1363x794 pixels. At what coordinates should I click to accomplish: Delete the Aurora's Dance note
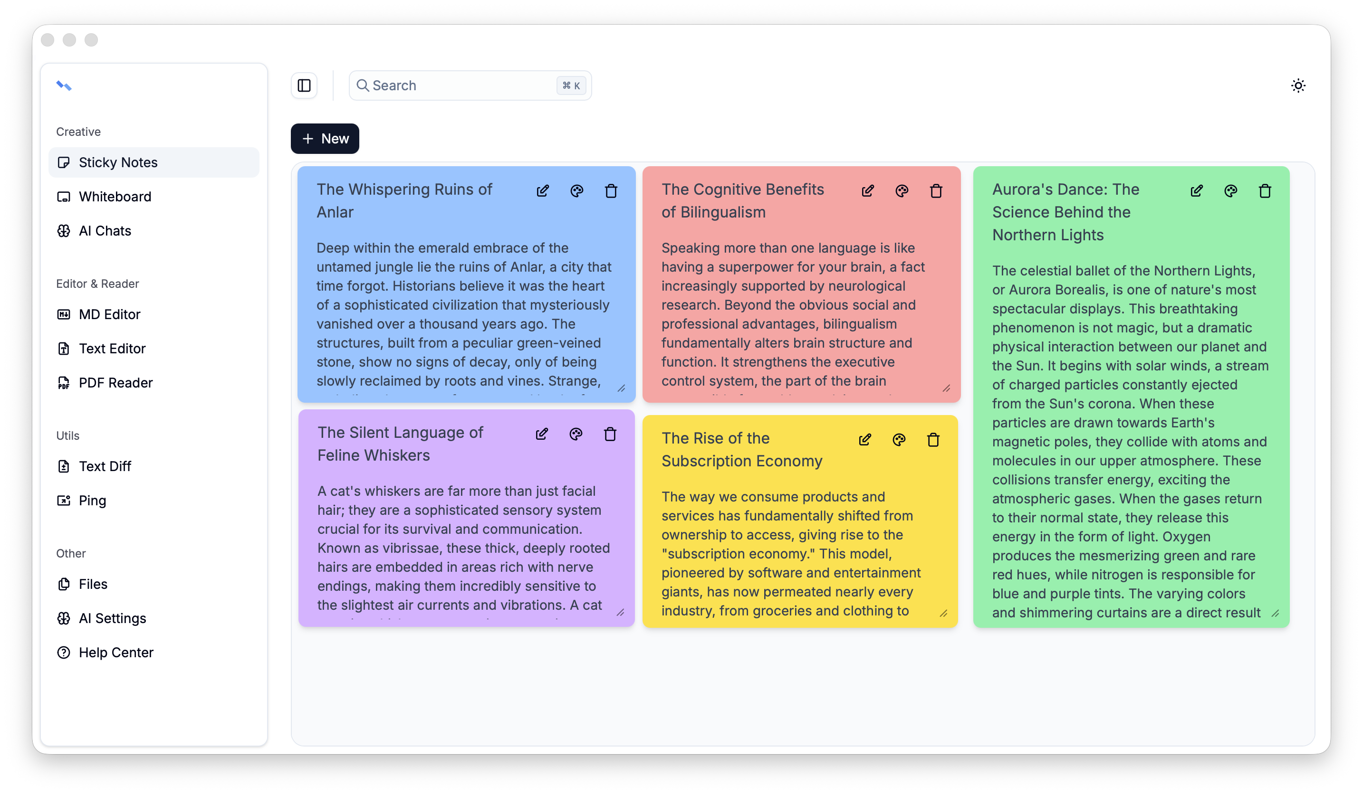pos(1265,191)
